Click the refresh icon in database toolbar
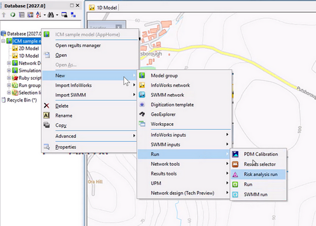This screenshot has height=226, width=316. point(13,15)
